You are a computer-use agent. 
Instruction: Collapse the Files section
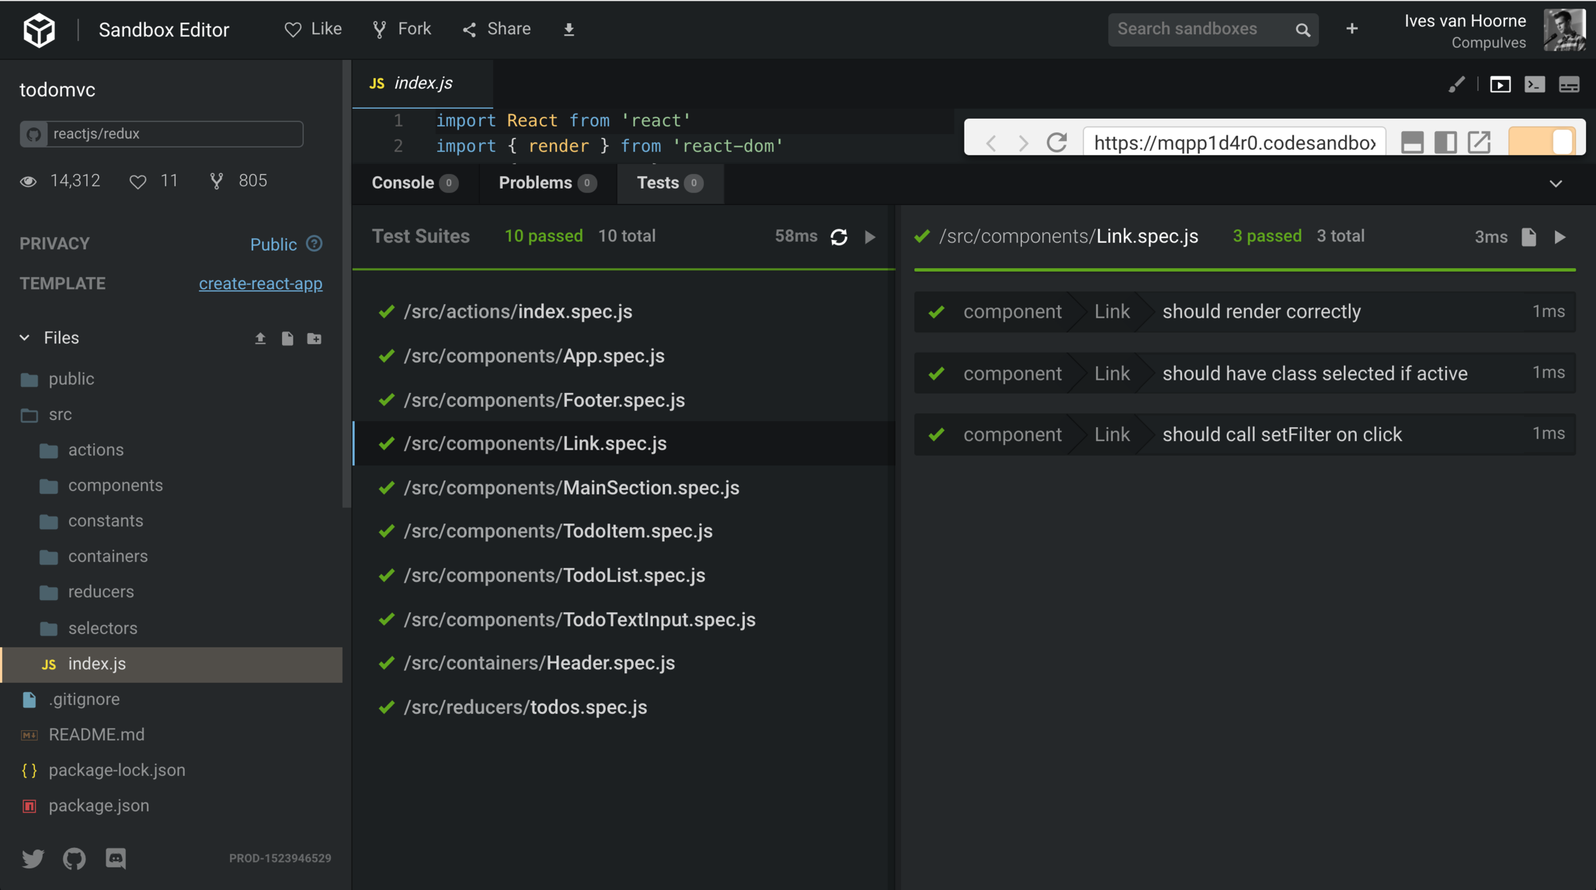tap(25, 338)
